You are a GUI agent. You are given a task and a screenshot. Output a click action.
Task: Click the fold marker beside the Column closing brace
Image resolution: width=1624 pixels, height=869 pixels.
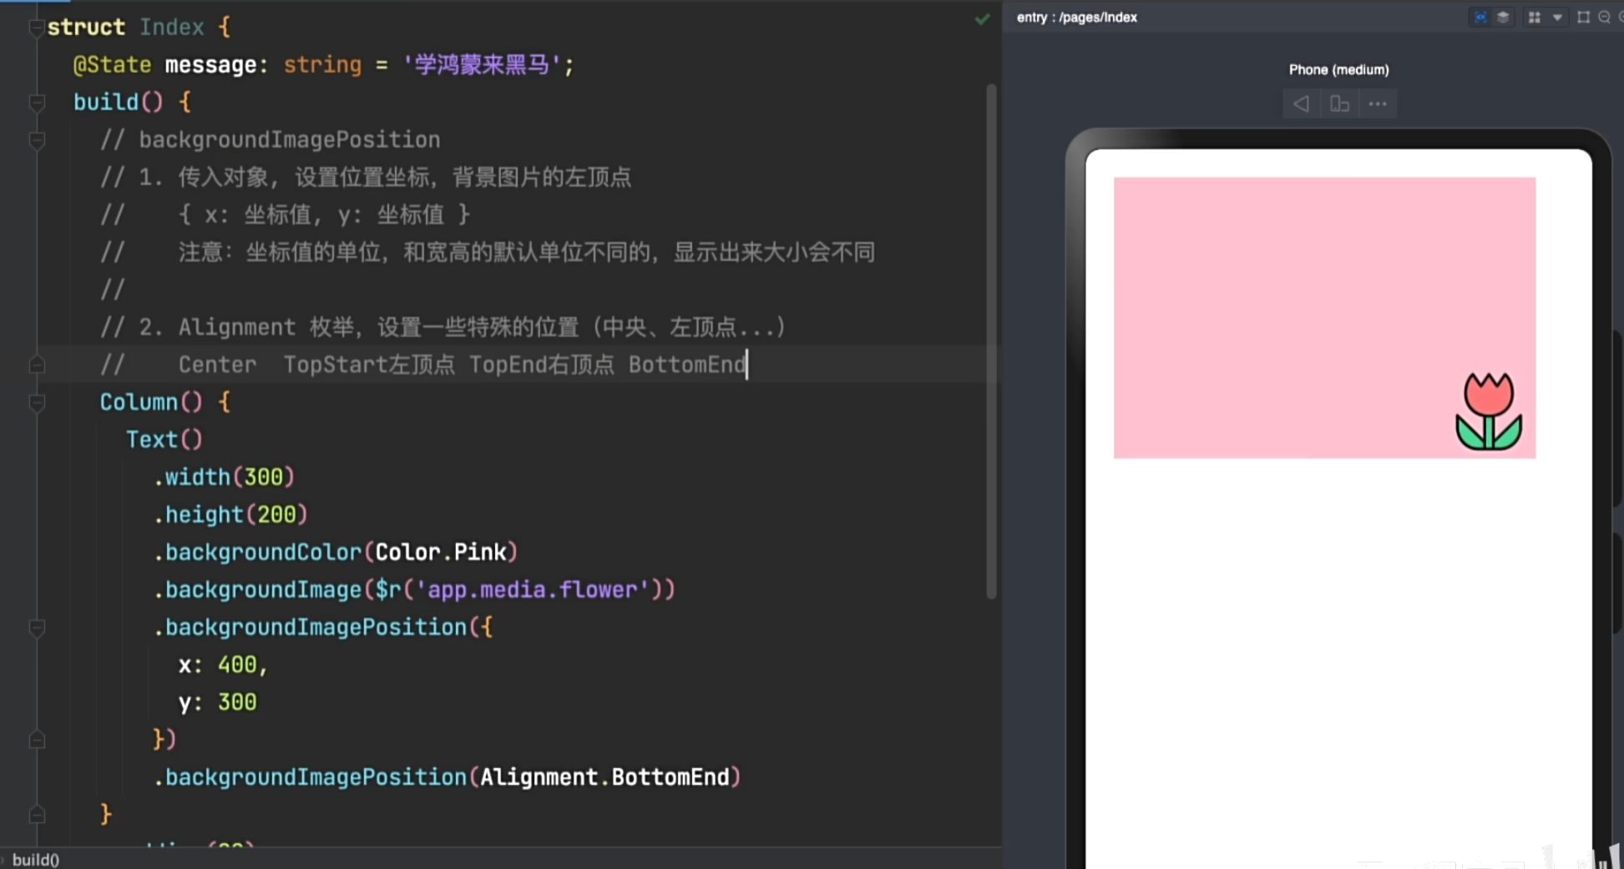[x=37, y=814]
